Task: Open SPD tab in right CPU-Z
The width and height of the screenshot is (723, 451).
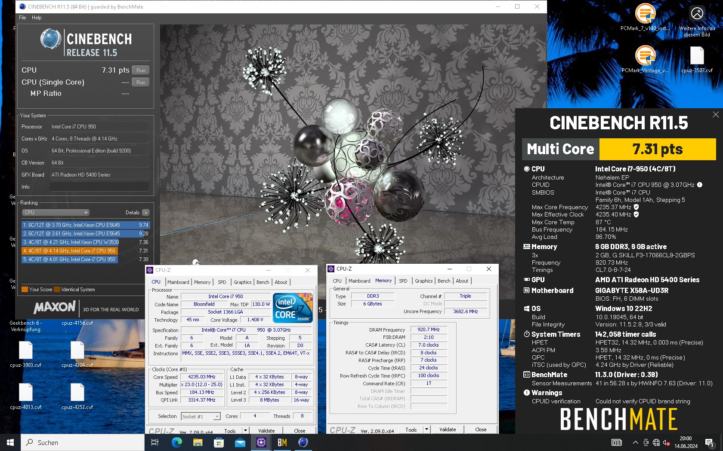Action: (x=403, y=281)
